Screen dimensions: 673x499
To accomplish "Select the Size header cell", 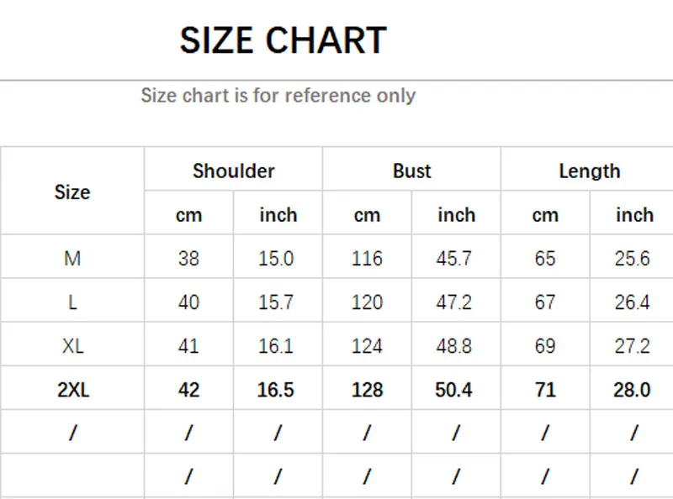I will pyautogui.click(x=72, y=192).
